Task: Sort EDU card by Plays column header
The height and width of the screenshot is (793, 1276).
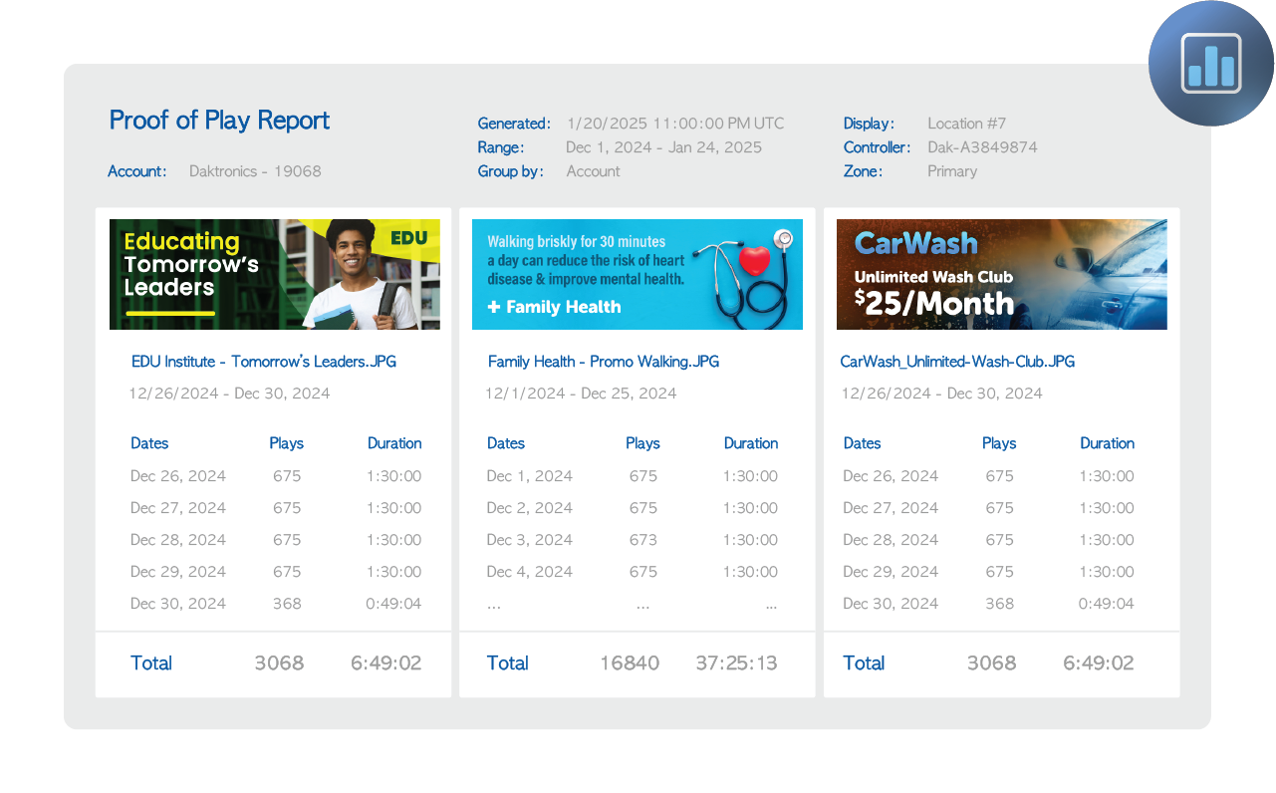Action: [x=286, y=443]
